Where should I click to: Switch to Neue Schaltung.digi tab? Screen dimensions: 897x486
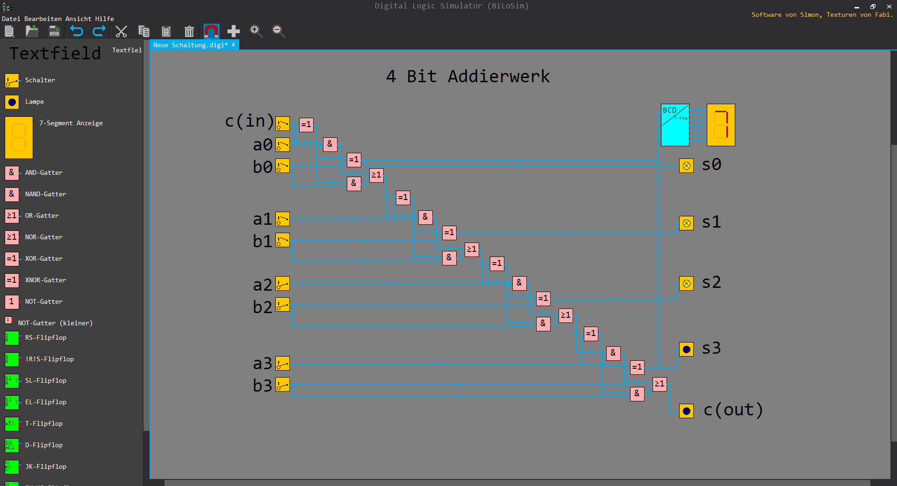(190, 45)
